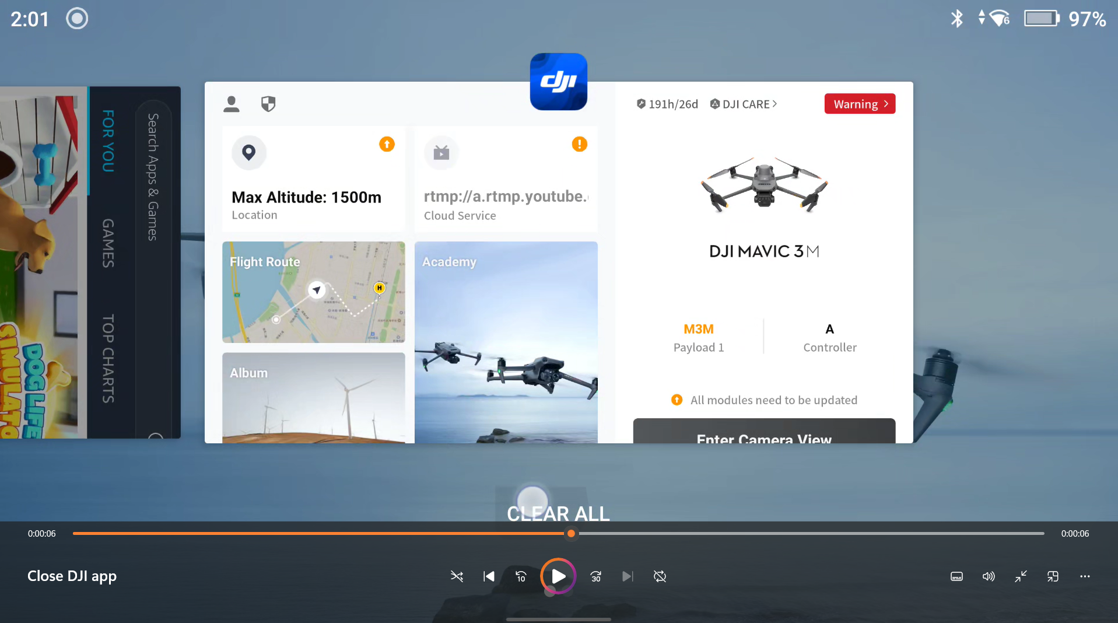Image resolution: width=1118 pixels, height=623 pixels.
Task: Click the aircraft arrow marker on Flight Route map
Action: click(317, 289)
